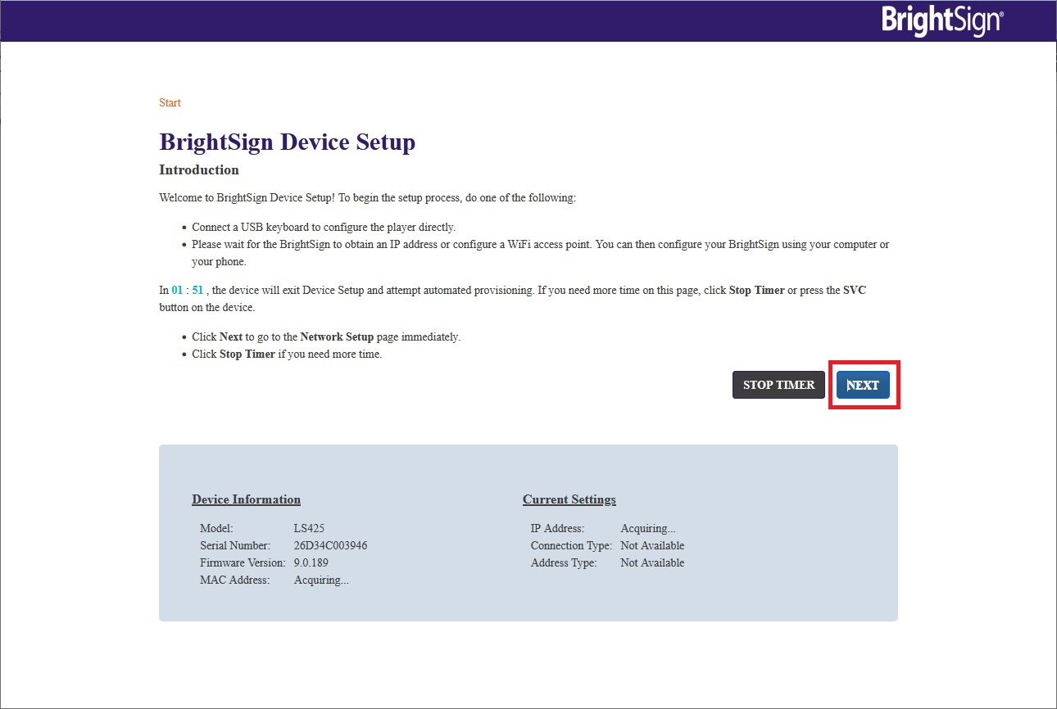Screen dimensions: 1057x709
Task: Click Connection Type value Not Available
Action: (652, 545)
